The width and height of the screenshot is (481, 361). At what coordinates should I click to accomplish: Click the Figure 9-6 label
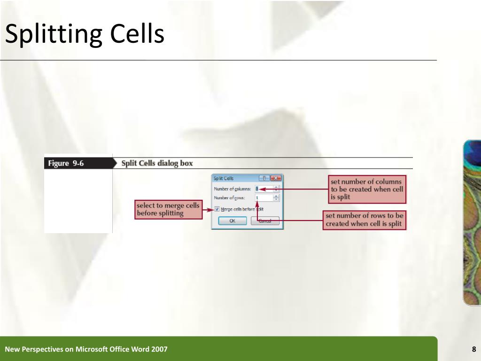(66, 163)
